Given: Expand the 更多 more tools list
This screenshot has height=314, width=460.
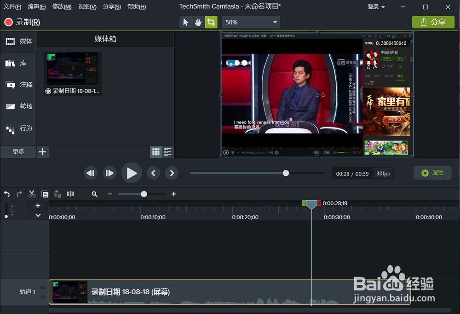Looking at the screenshot, I should [18, 151].
